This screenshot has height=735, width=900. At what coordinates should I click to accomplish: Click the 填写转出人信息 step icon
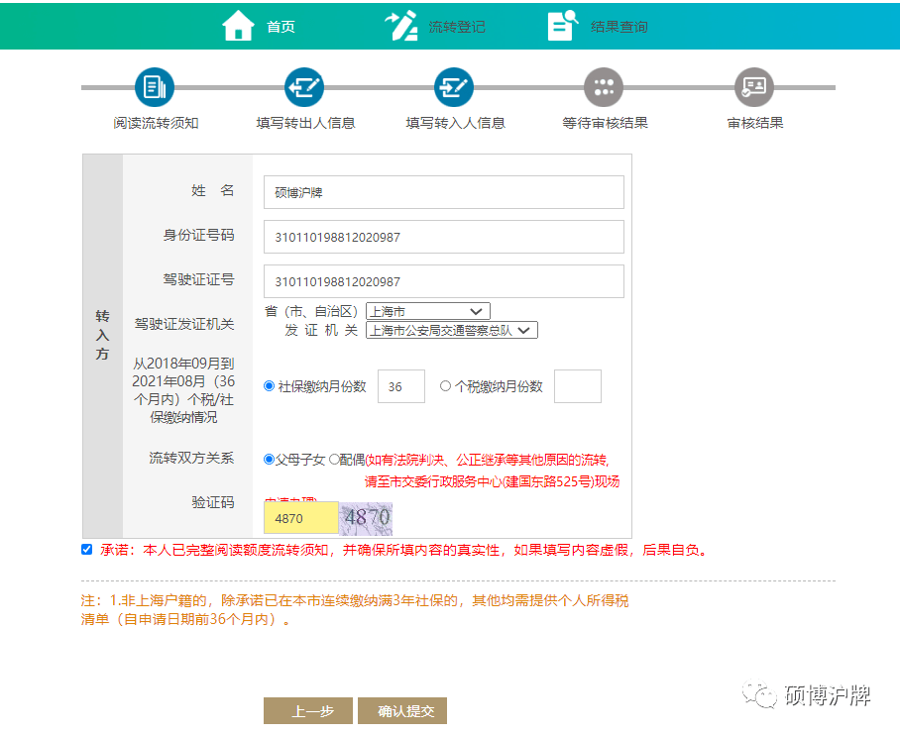[303, 86]
